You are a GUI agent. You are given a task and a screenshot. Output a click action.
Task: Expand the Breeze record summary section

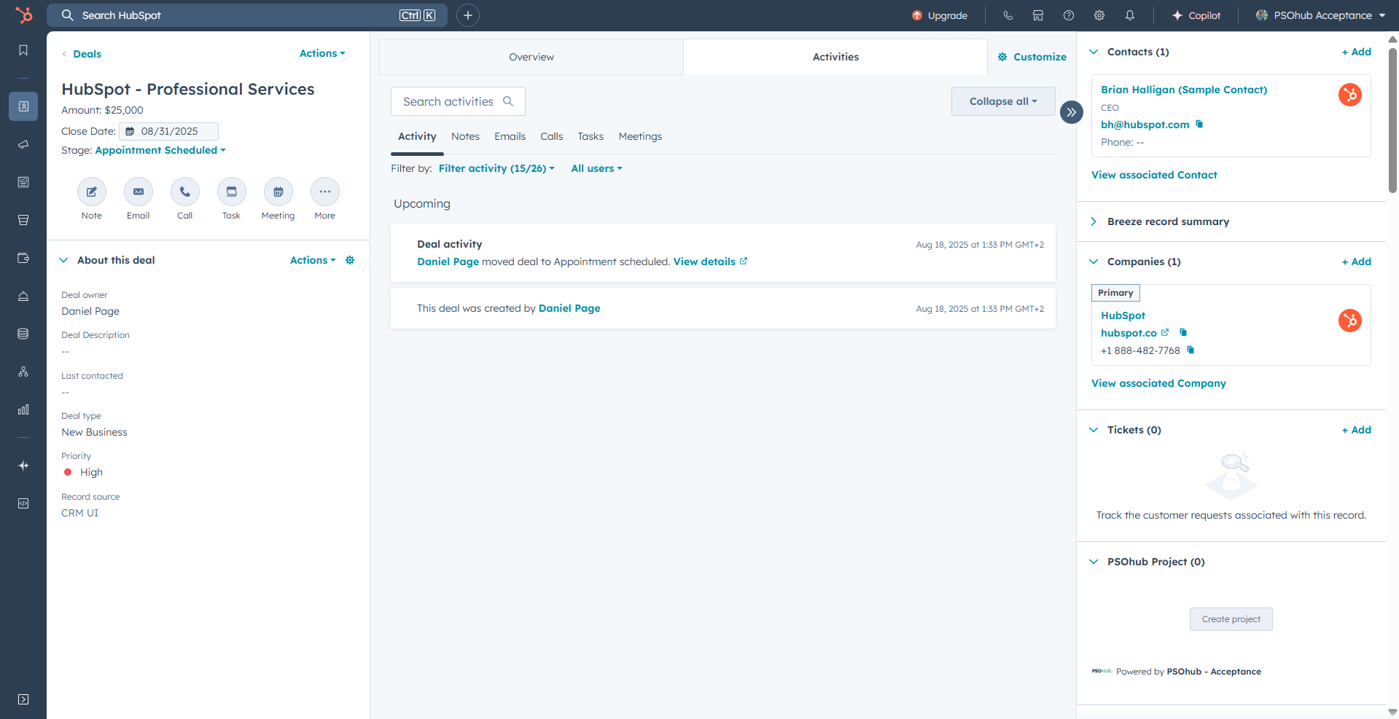click(x=1094, y=221)
